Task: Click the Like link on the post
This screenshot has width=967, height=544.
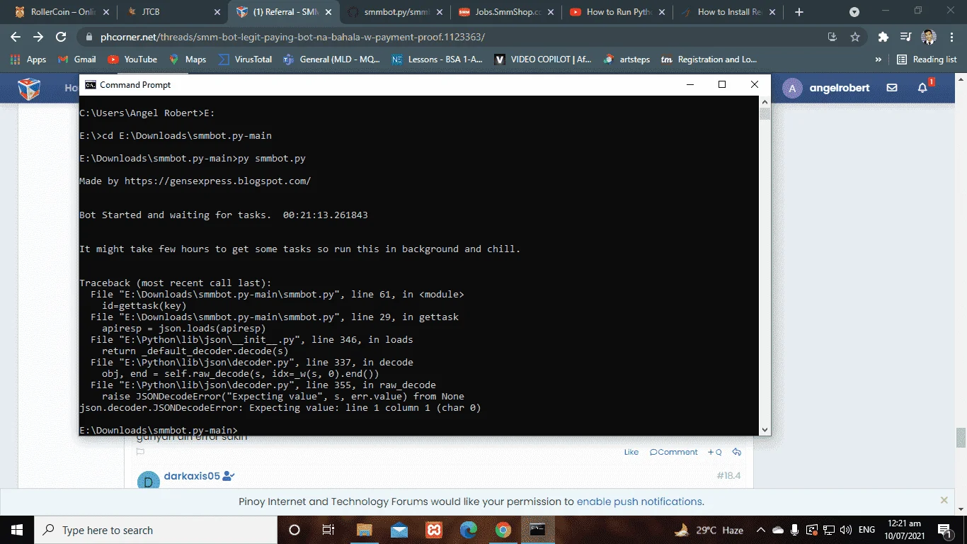Action: 631,452
